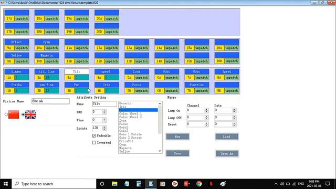Click the yellow 12B slot label
Screen dimensions: 336x189
pyautogui.click(x=99, y=61)
